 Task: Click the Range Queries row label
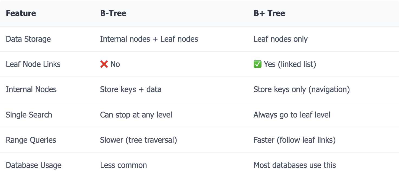coord(31,140)
